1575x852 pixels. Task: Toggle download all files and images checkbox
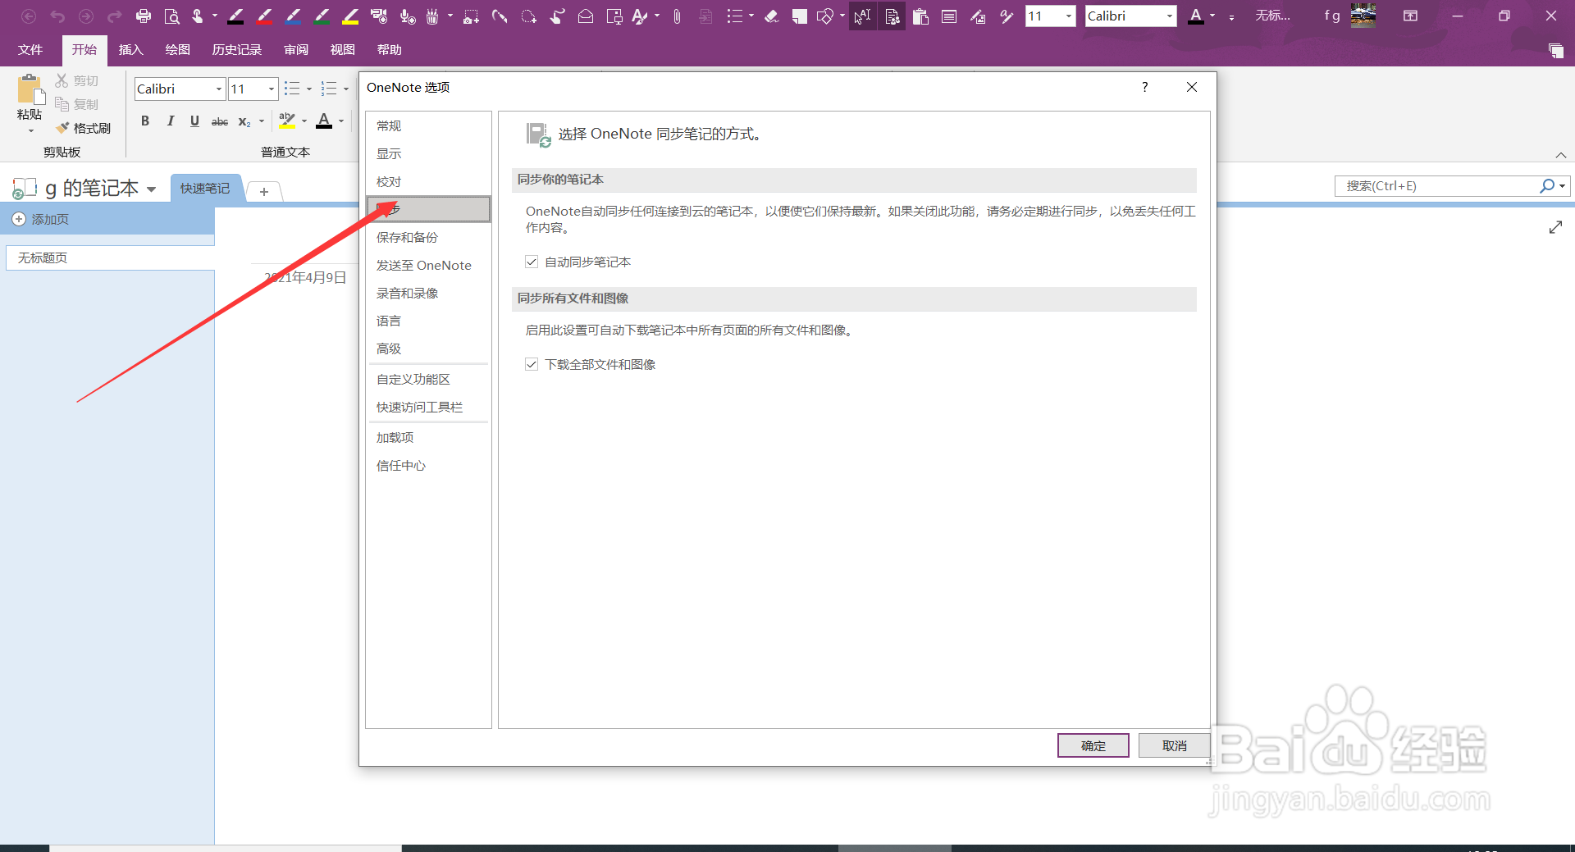point(532,364)
